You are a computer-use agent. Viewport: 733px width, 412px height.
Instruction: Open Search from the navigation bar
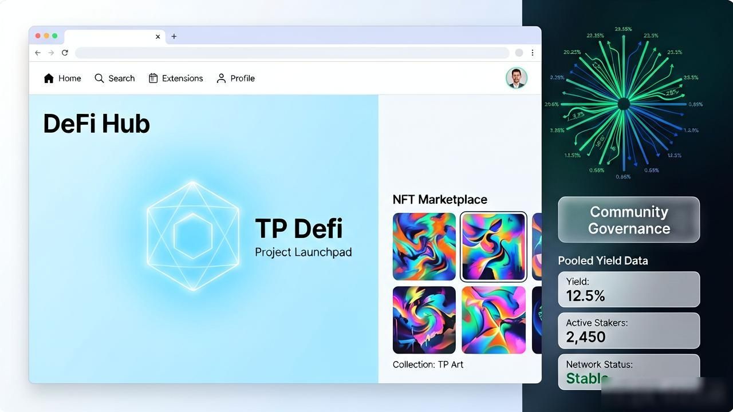pyautogui.click(x=115, y=78)
